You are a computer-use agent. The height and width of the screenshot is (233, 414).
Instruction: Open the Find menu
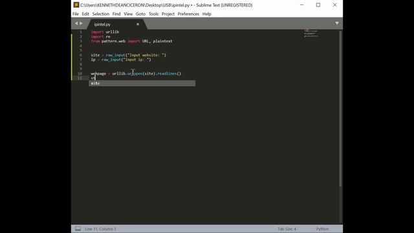pyautogui.click(x=116, y=14)
